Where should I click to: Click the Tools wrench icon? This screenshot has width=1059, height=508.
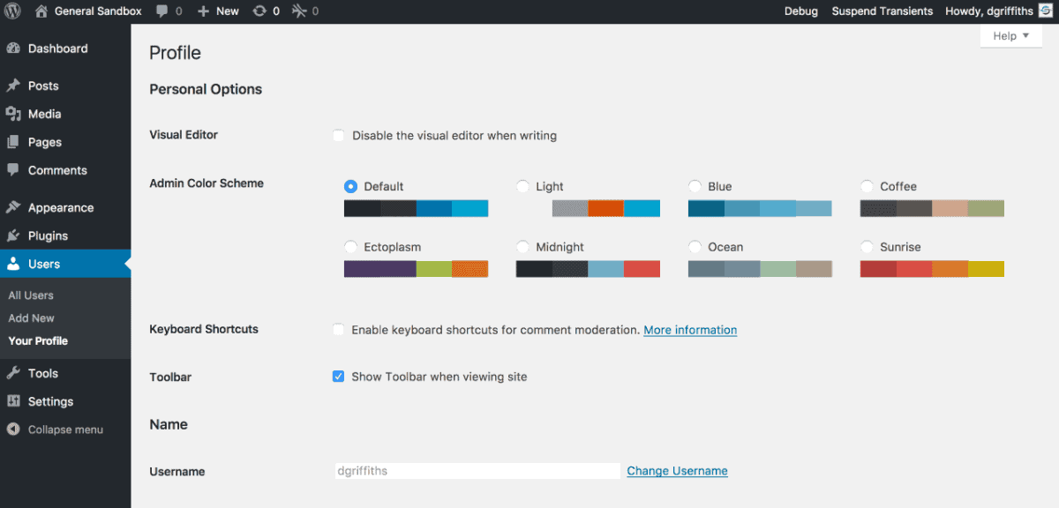coord(13,373)
